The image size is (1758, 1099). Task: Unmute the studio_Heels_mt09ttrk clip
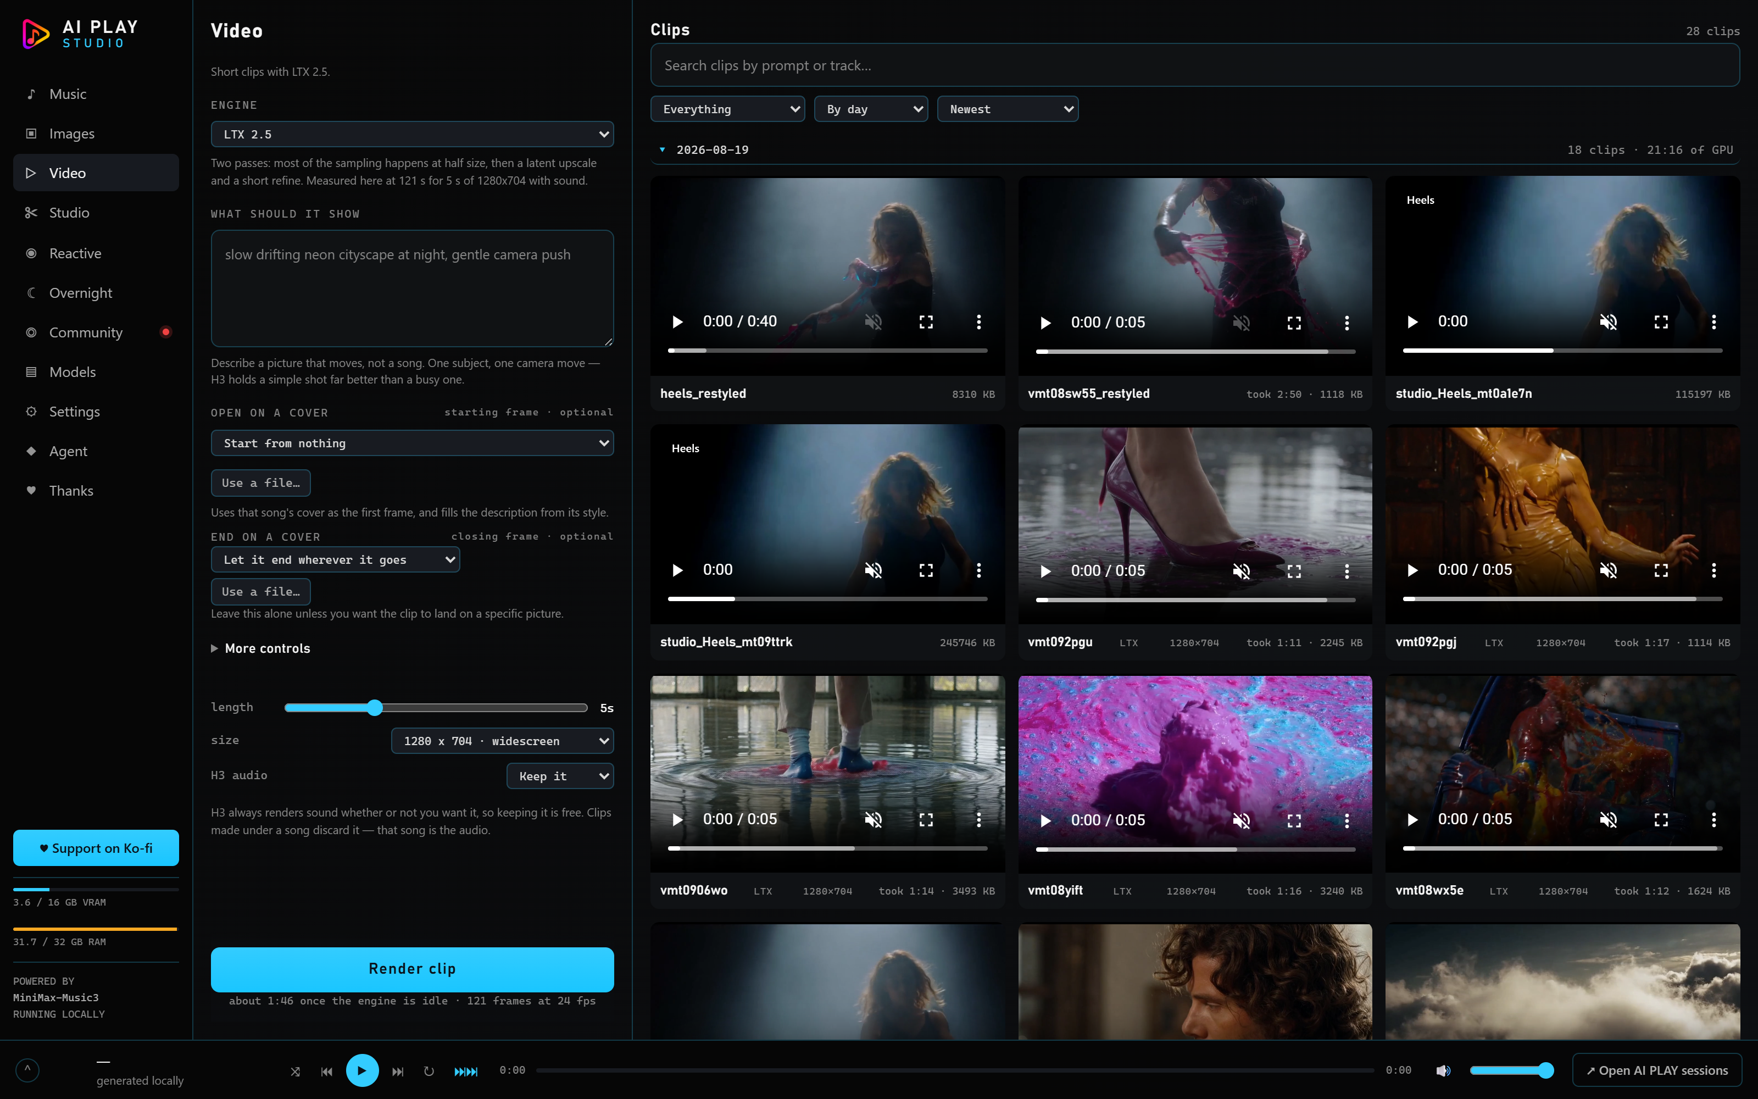point(873,570)
